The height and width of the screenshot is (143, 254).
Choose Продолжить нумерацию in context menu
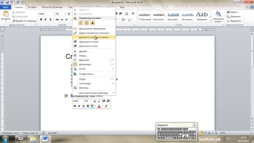pyautogui.click(x=94, y=29)
